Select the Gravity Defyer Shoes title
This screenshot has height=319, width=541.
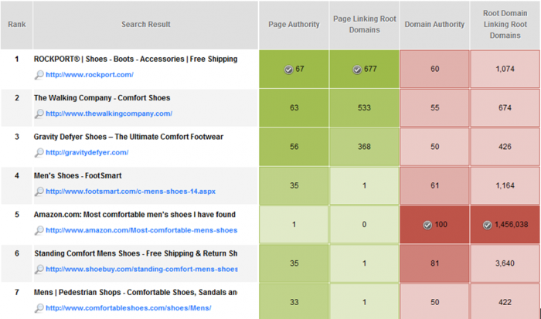[x=128, y=137]
